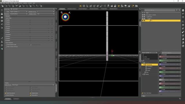Switch to the Viewport tab
Screen dimensions: 185x104
(62, 9)
